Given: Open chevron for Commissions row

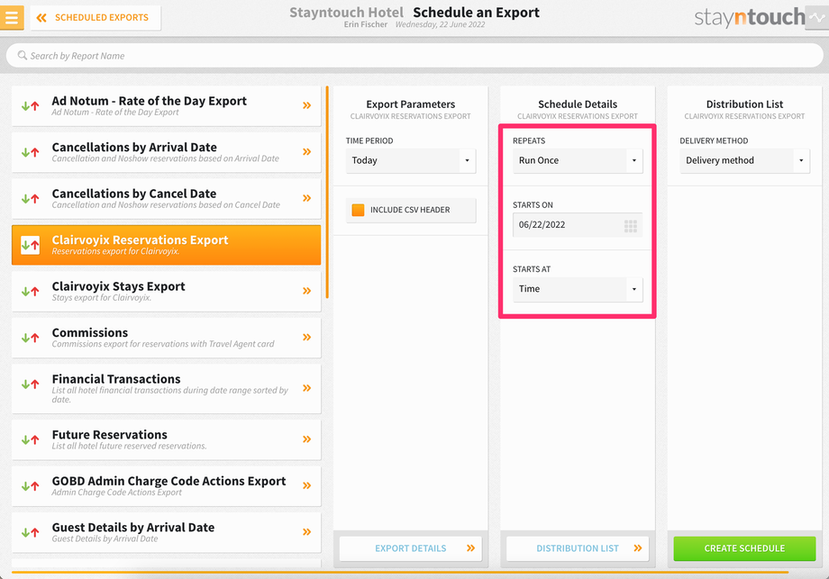Looking at the screenshot, I should click(306, 337).
